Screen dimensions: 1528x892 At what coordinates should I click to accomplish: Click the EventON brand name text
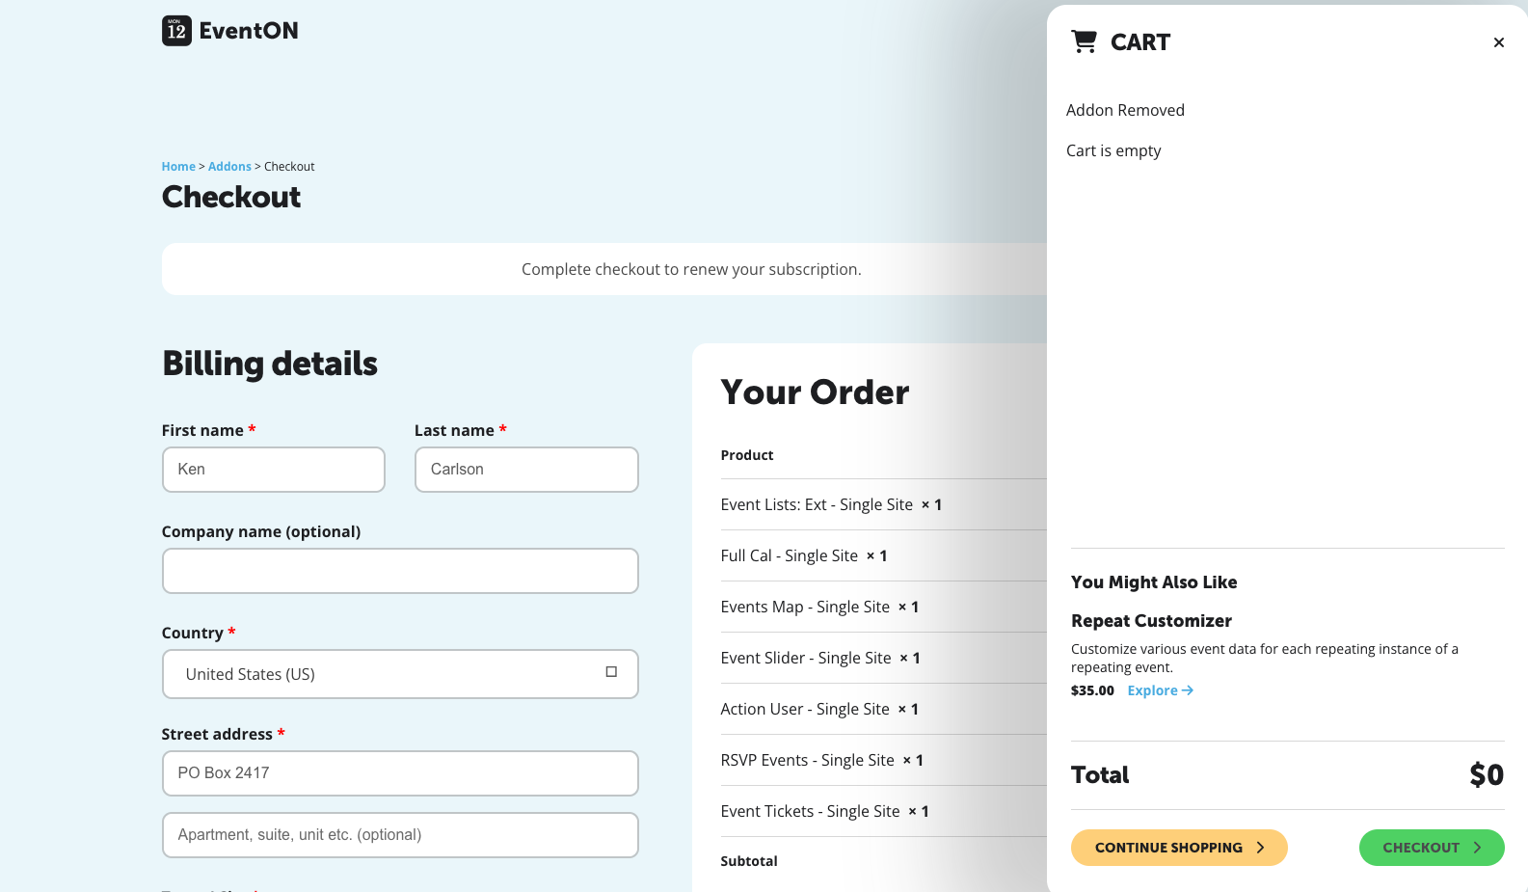249,31
